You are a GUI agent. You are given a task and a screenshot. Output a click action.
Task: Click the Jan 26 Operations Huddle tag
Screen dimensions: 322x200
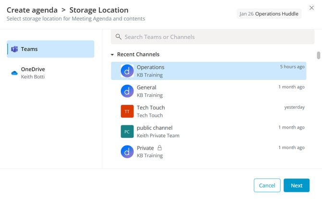click(x=269, y=14)
